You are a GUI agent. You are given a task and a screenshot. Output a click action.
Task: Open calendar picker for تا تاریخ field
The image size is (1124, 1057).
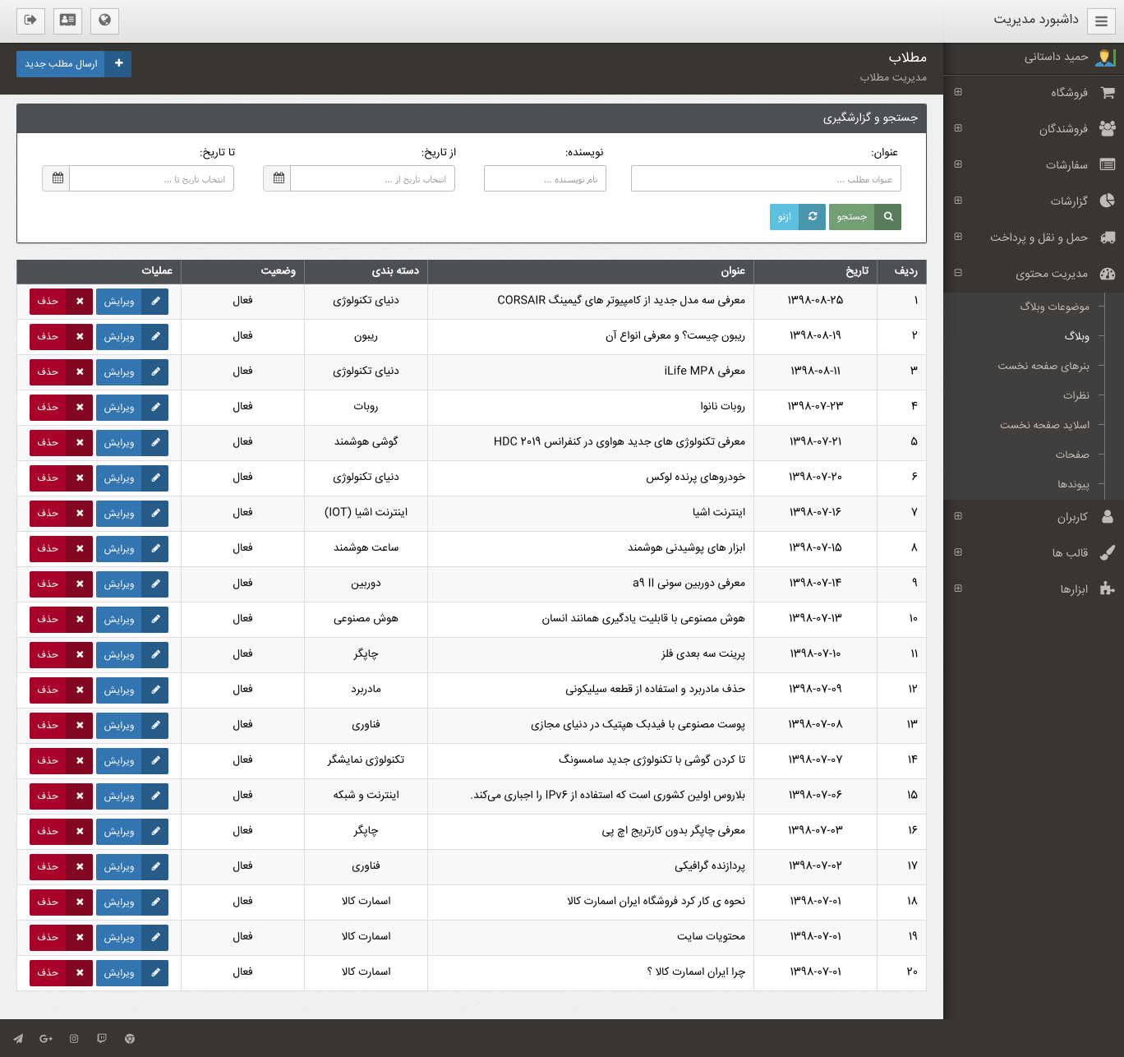[x=57, y=178]
